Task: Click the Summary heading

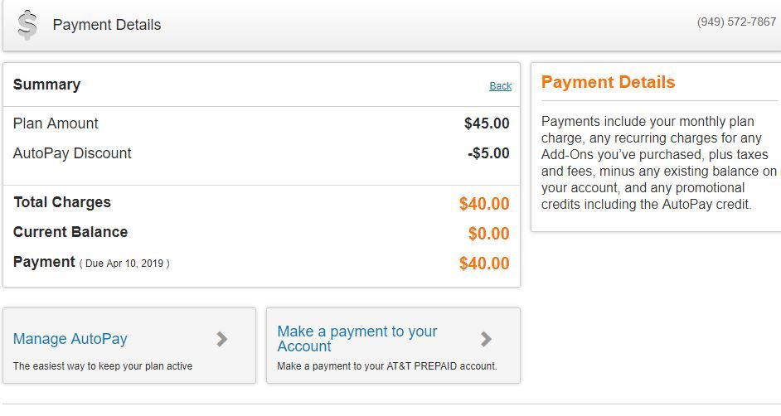Action: click(46, 85)
